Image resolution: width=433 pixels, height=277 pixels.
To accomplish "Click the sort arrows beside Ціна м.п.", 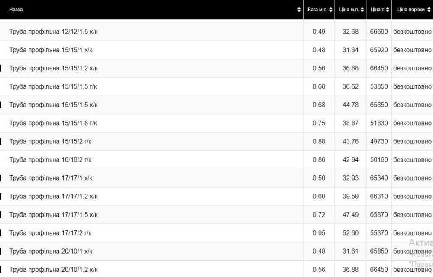I will [362, 10].
